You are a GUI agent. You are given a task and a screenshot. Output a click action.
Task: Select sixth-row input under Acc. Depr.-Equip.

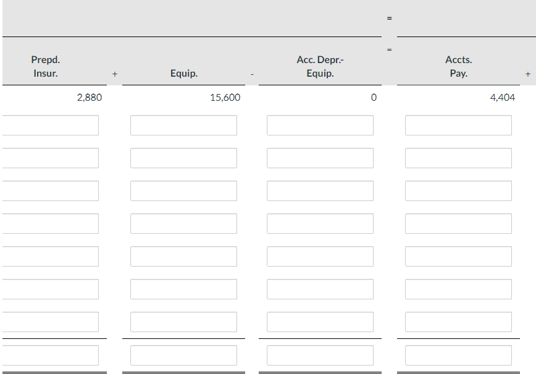point(320,289)
